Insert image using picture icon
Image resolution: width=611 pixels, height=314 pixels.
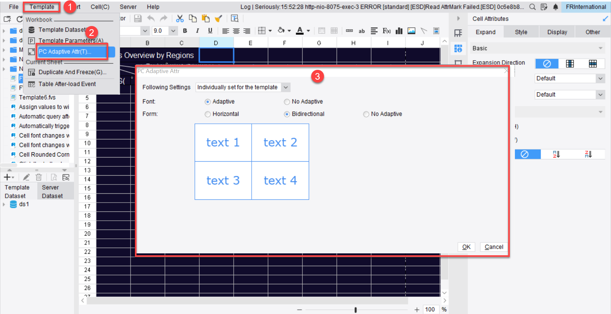tap(411, 31)
